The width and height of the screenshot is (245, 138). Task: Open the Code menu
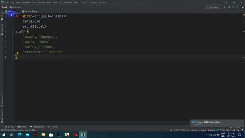[34, 3]
